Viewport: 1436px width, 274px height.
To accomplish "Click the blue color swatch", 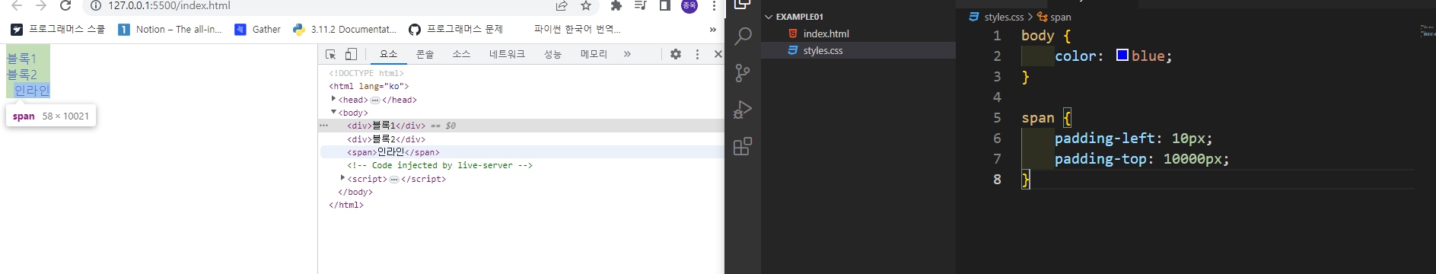I will point(1122,55).
